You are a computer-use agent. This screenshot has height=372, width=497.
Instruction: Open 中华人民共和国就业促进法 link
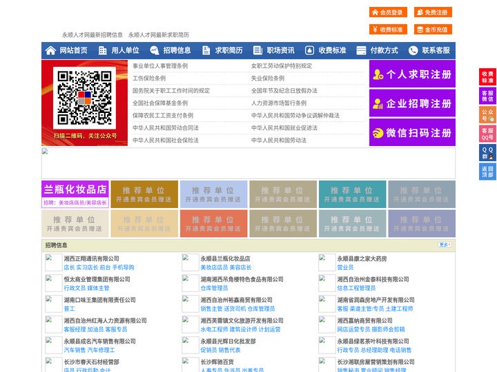(x=284, y=128)
